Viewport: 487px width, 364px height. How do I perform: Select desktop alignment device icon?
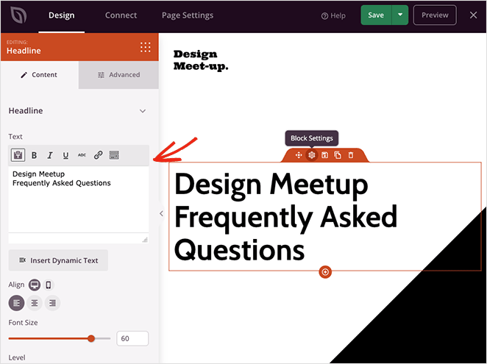[x=35, y=285]
